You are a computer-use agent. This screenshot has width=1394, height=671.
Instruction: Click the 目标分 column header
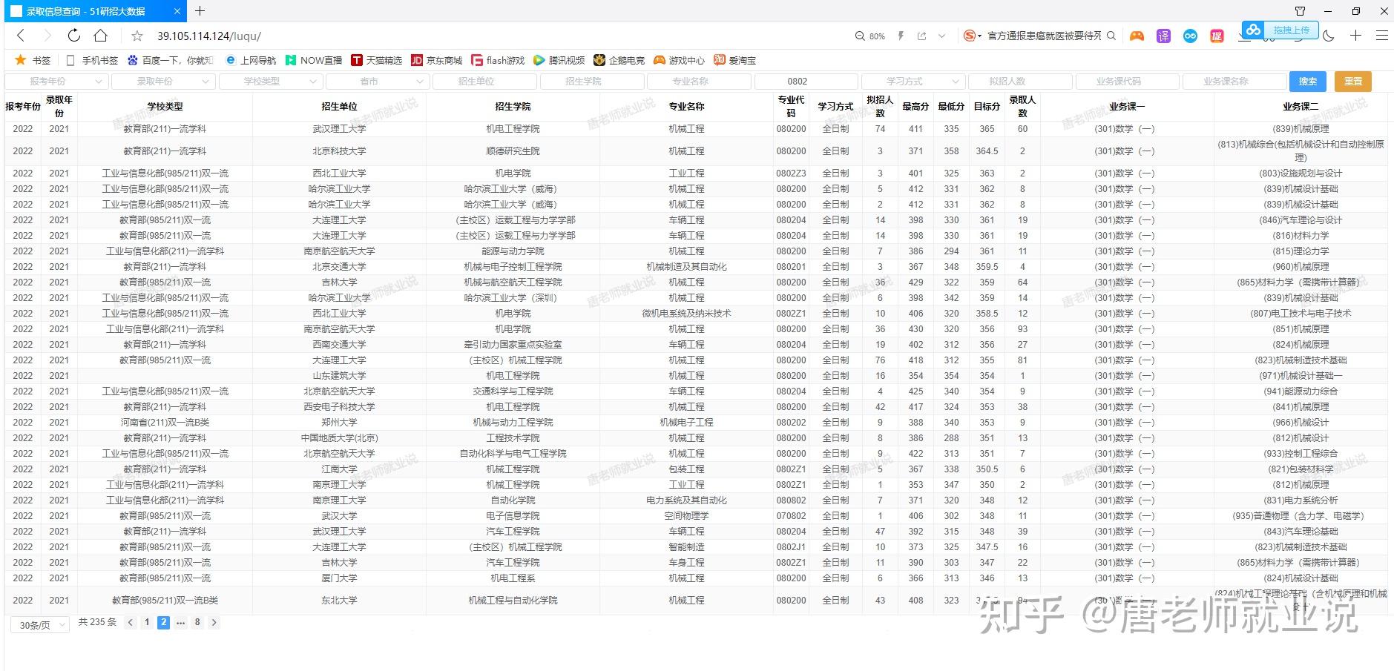coord(987,107)
